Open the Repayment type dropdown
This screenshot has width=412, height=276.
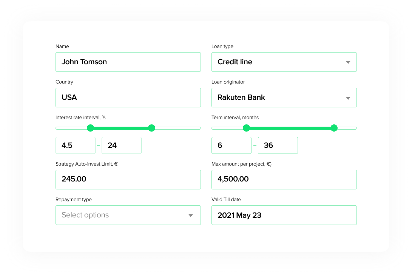[x=128, y=215]
